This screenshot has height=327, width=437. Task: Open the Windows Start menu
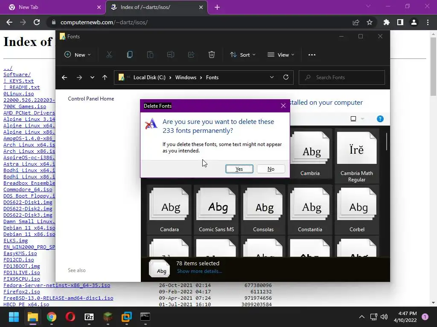[14, 317]
